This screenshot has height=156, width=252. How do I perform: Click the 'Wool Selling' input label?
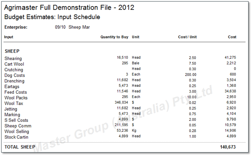tap(17, 131)
